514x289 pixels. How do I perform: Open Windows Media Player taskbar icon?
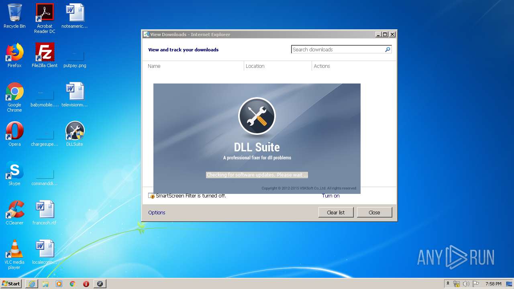point(59,284)
